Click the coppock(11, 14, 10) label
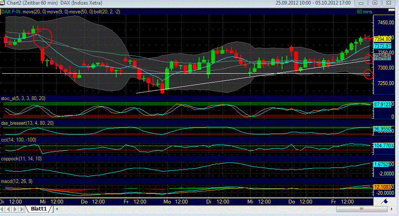399x216 pixels. [21, 159]
